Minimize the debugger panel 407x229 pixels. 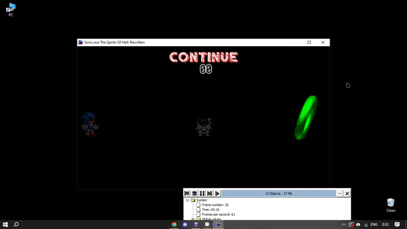(x=340, y=193)
